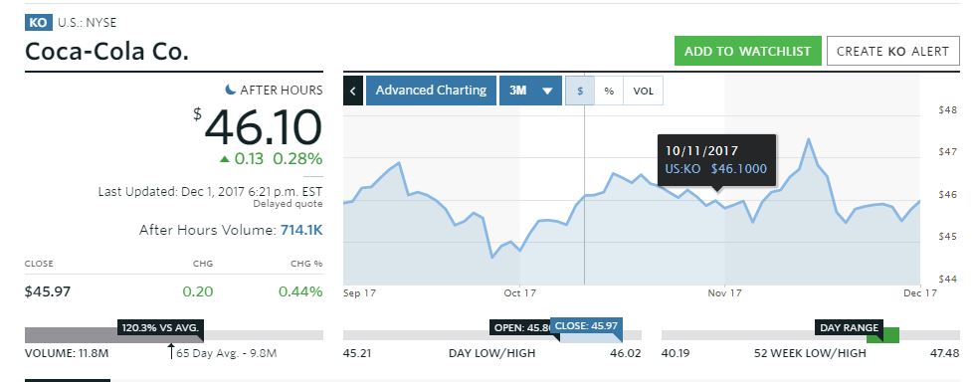The image size is (972, 382).
Task: Collapse chart with left chevron button
Action: 353,91
